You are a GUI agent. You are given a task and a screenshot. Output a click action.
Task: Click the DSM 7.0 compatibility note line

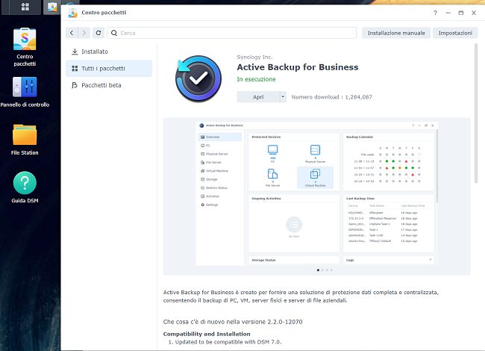click(225, 342)
